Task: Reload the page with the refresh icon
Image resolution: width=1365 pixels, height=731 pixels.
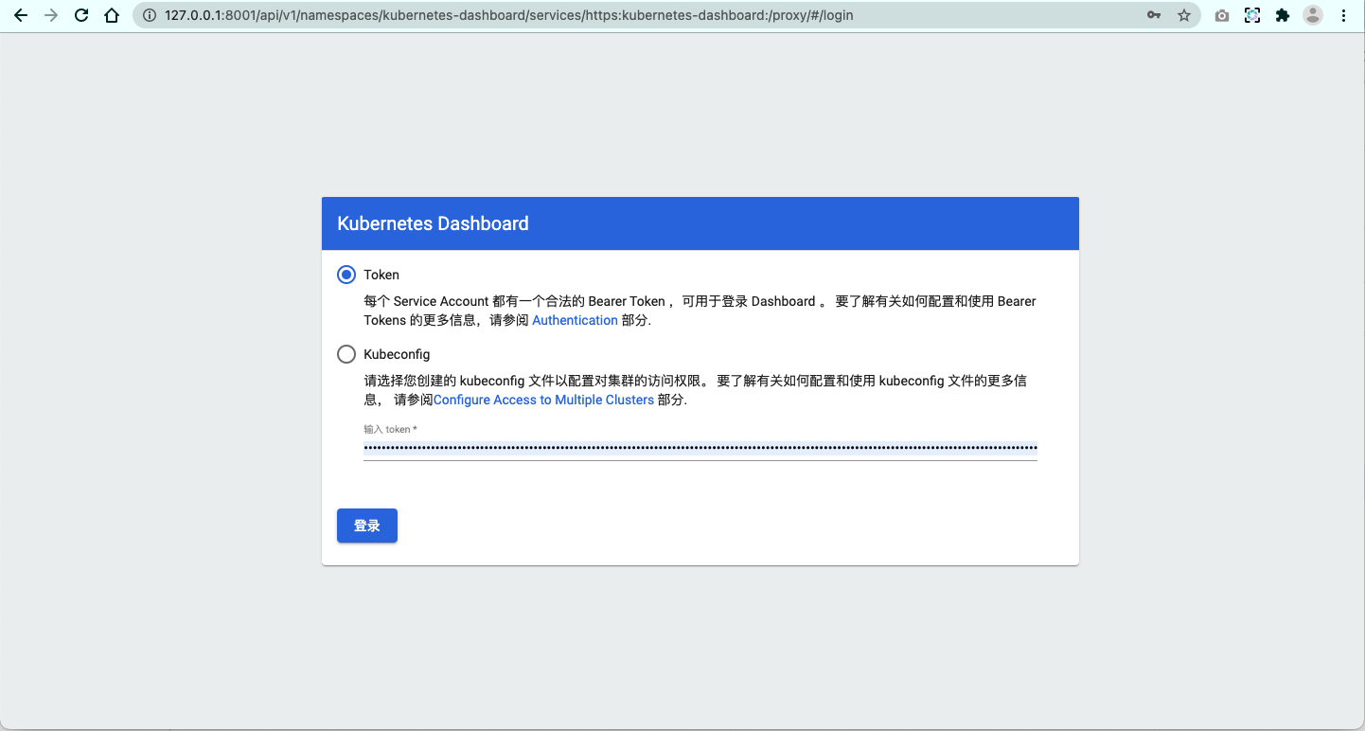Action: click(81, 15)
